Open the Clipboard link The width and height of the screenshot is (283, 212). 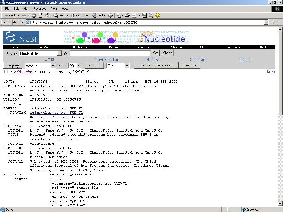point(198,60)
